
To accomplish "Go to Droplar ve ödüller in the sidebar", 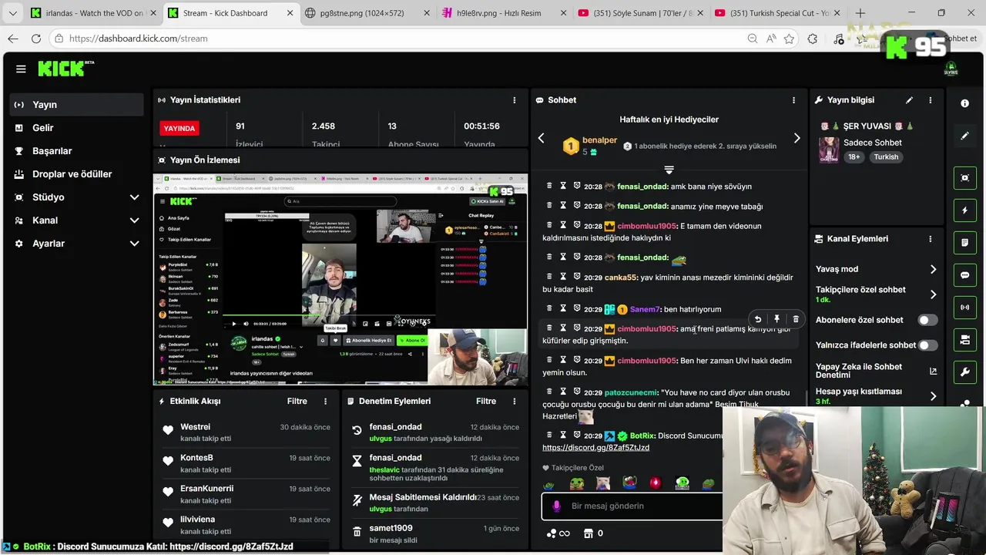I will (x=76, y=174).
